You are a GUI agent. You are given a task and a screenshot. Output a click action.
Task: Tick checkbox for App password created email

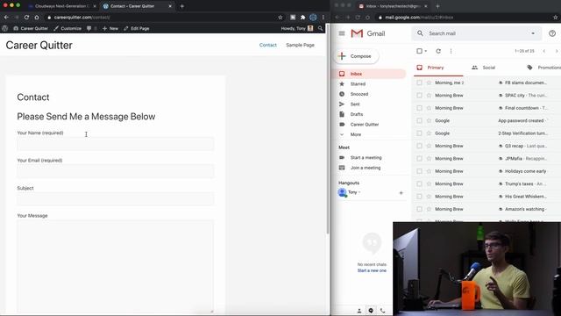(x=419, y=121)
